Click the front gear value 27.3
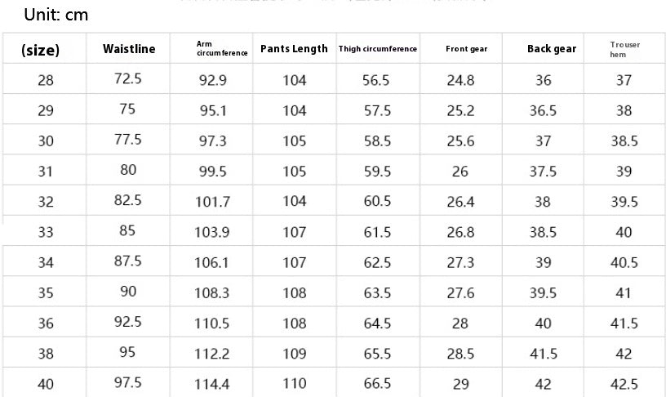The height and width of the screenshot is (397, 666). pos(462,262)
